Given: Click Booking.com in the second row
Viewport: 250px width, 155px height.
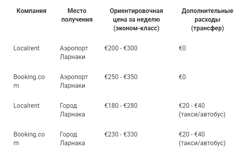Looking at the screenshot, I should [x=29, y=81].
